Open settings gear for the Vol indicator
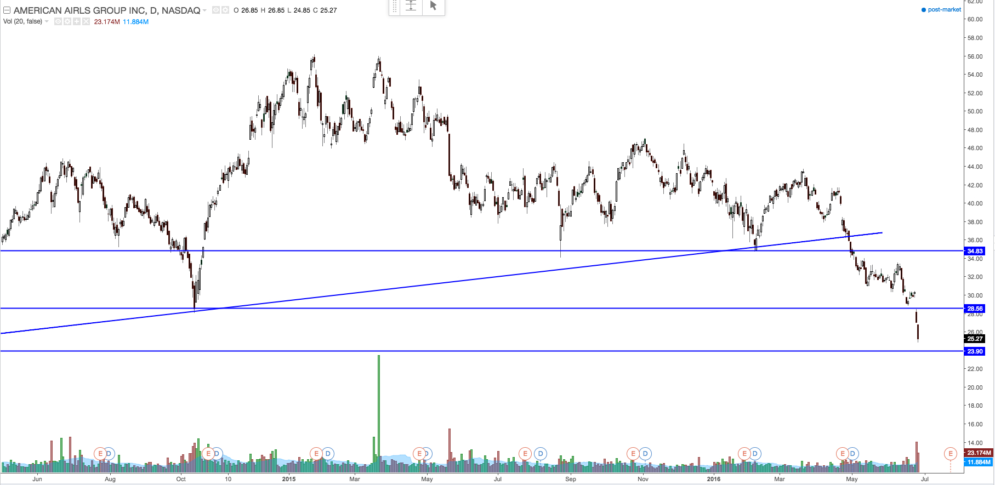 click(x=67, y=22)
